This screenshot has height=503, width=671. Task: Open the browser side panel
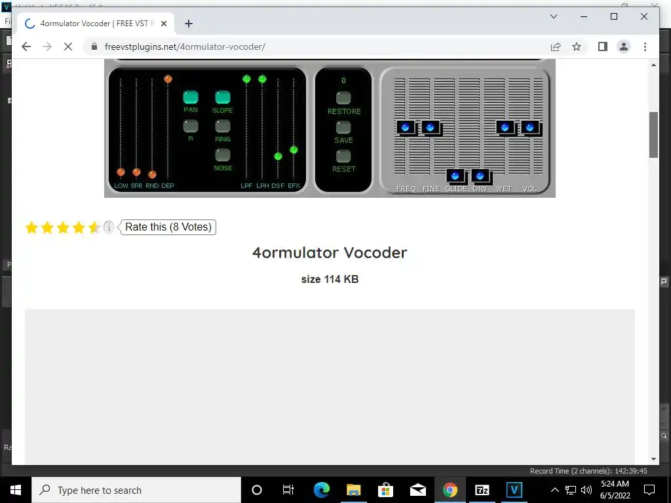coord(603,47)
